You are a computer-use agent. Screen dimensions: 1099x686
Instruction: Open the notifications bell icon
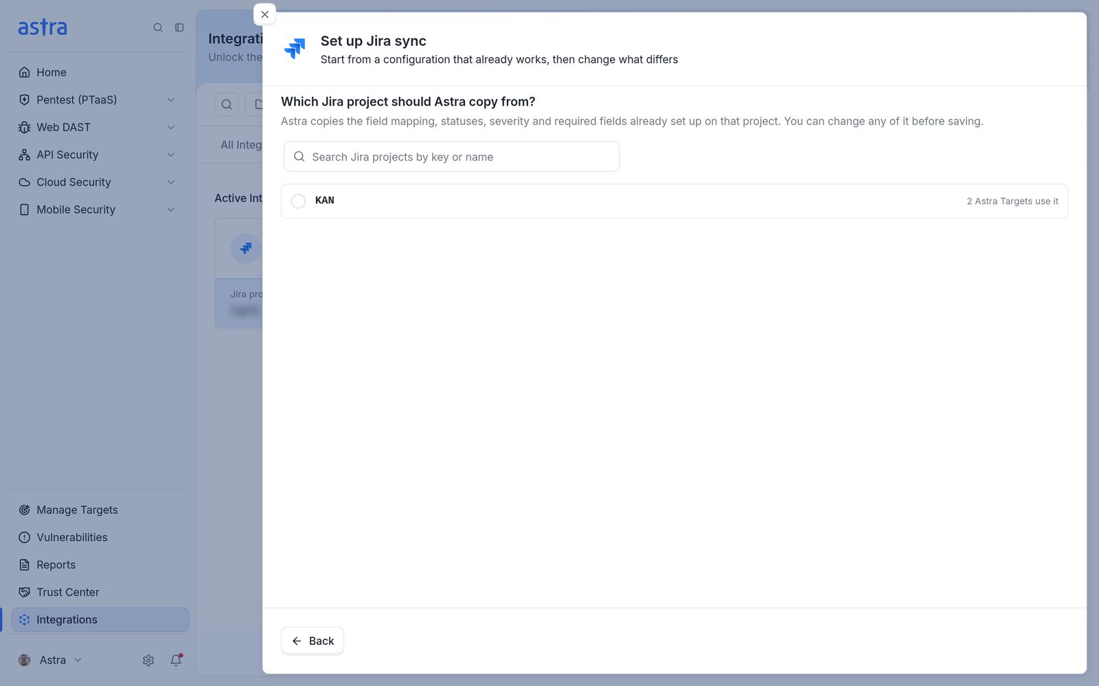point(176,660)
